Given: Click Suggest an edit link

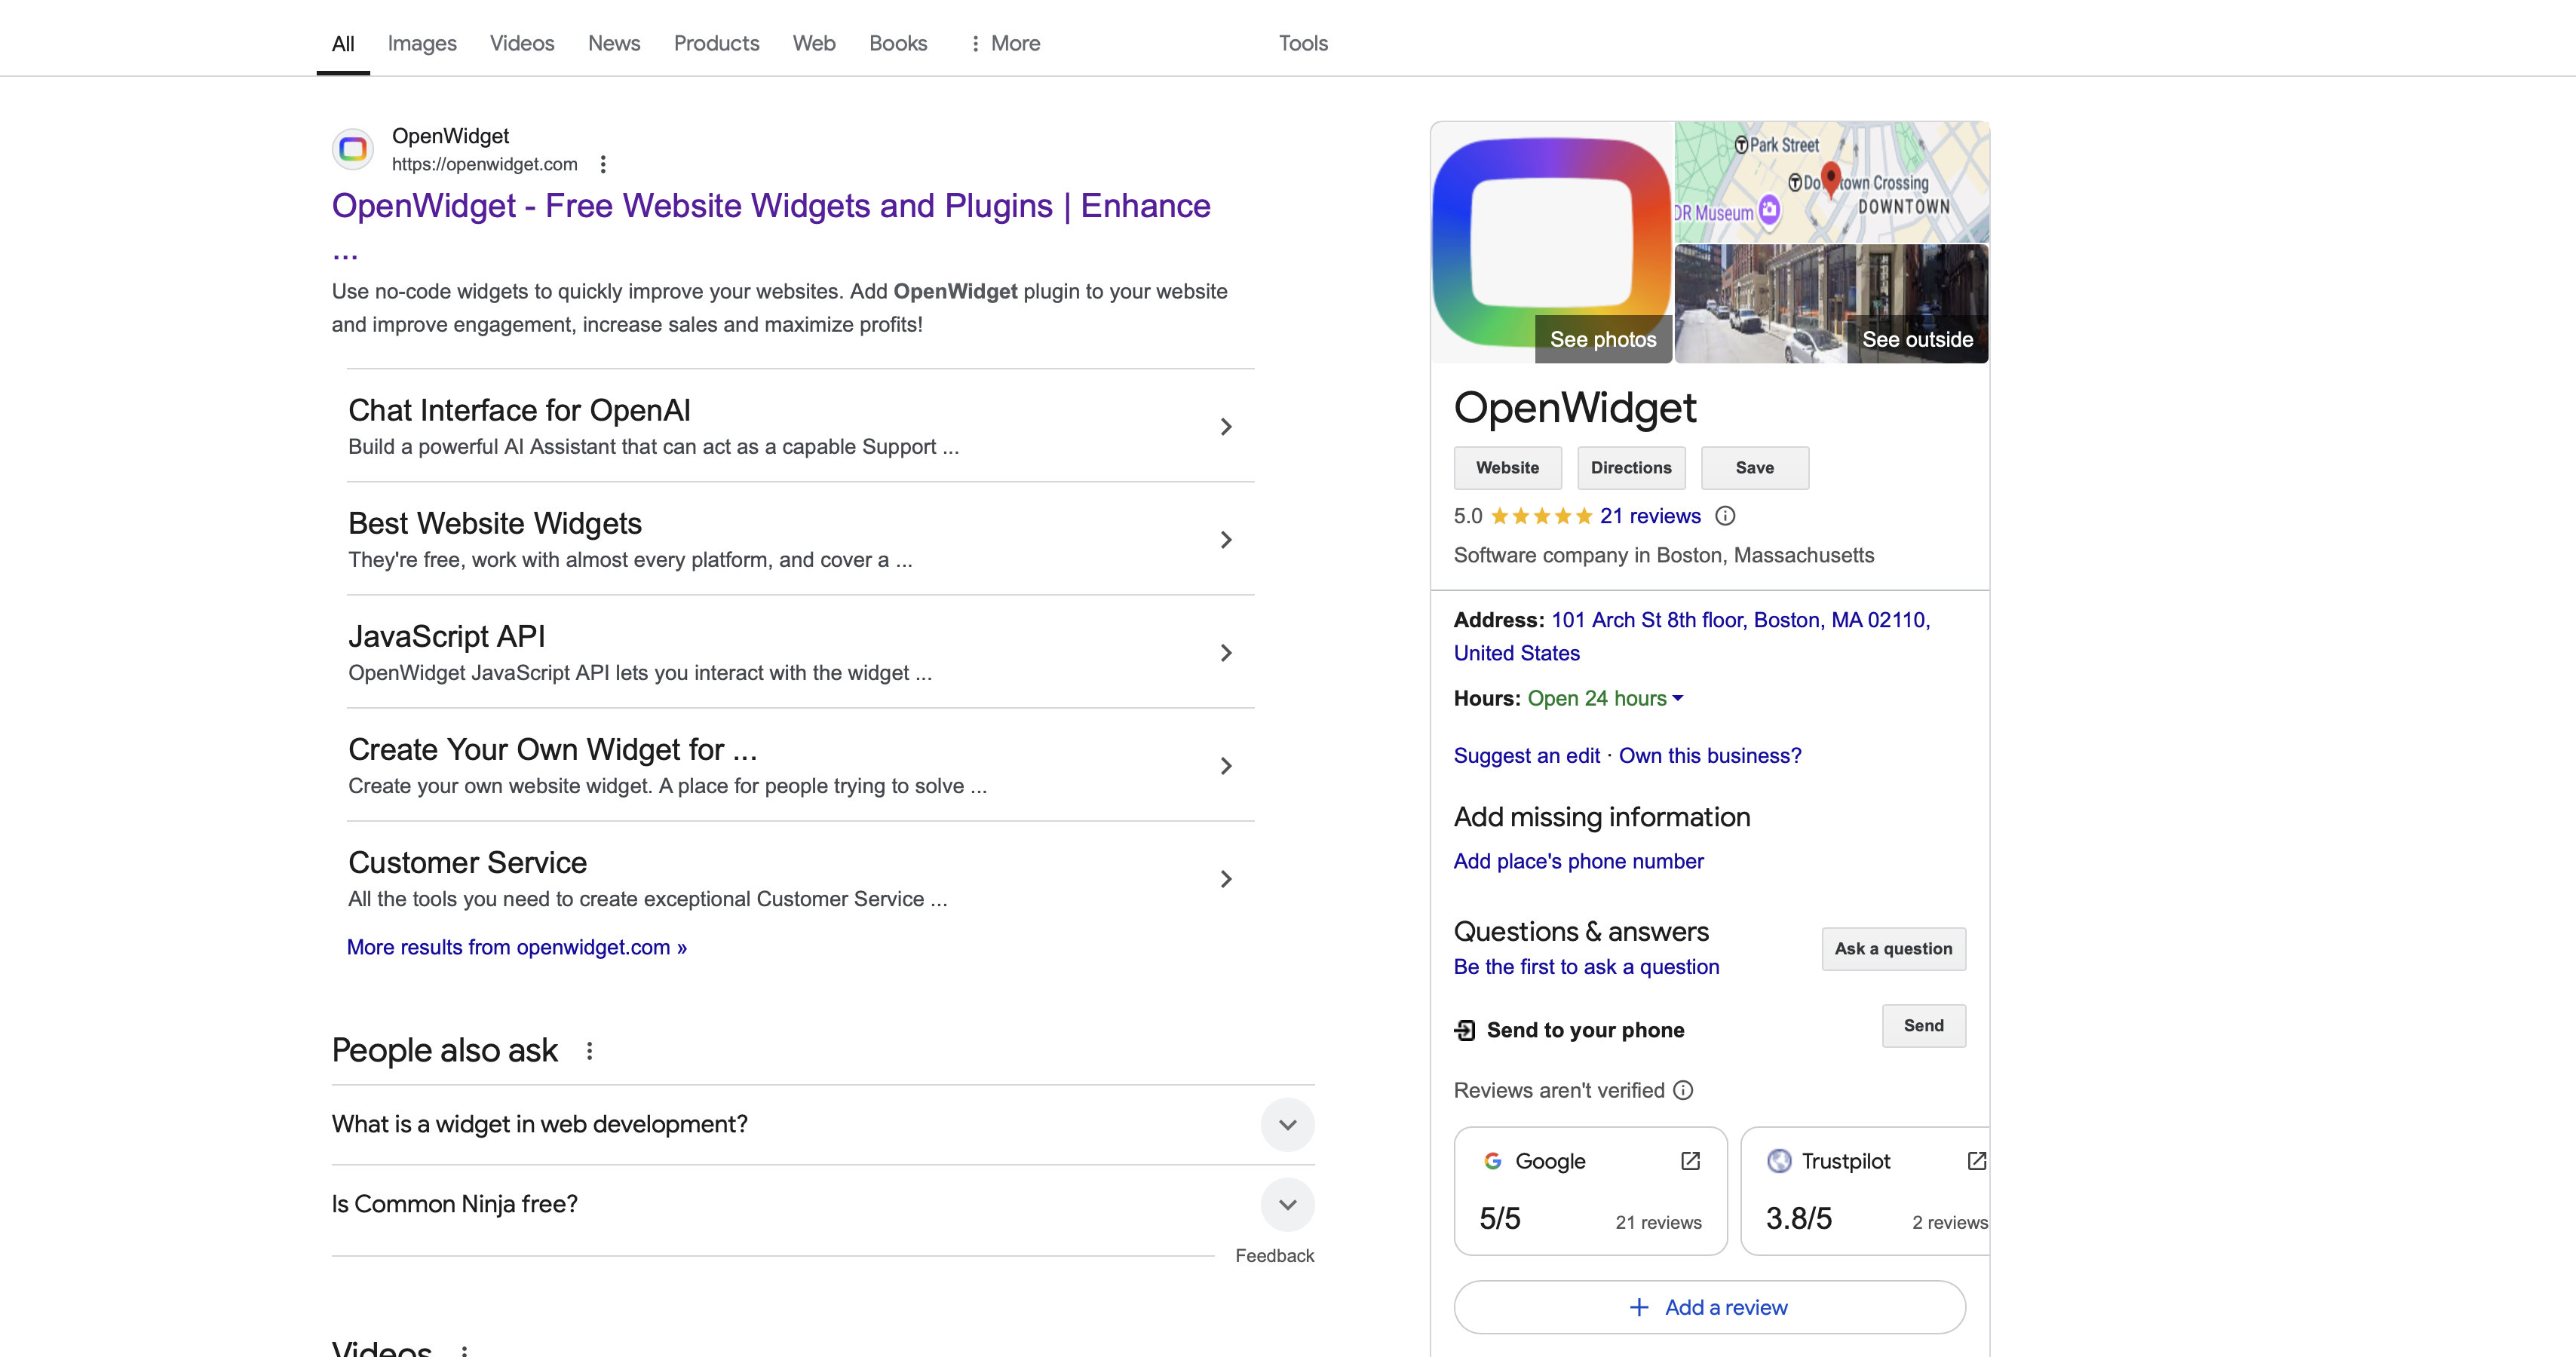Looking at the screenshot, I should (1526, 756).
